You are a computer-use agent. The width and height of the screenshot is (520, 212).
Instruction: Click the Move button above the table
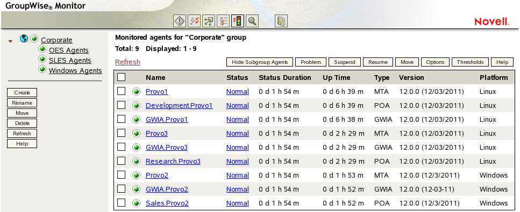pyautogui.click(x=407, y=62)
